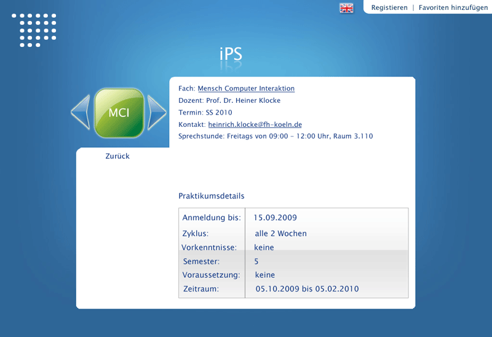Click Favoriten hinzufügen in the top bar
This screenshot has height=337, width=492.
tap(453, 7)
